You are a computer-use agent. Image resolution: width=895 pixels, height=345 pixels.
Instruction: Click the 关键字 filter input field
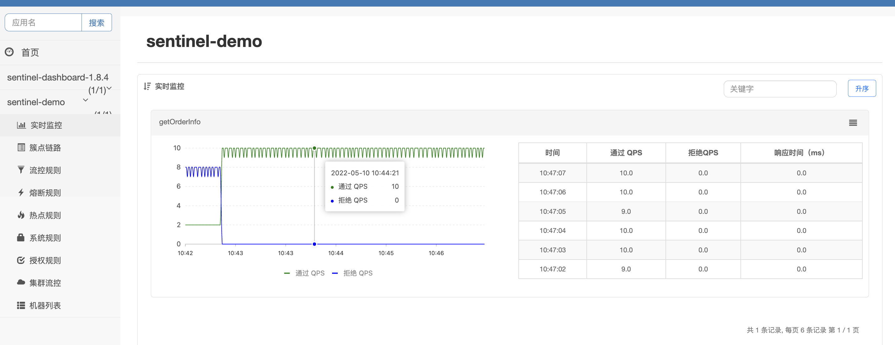click(x=780, y=89)
